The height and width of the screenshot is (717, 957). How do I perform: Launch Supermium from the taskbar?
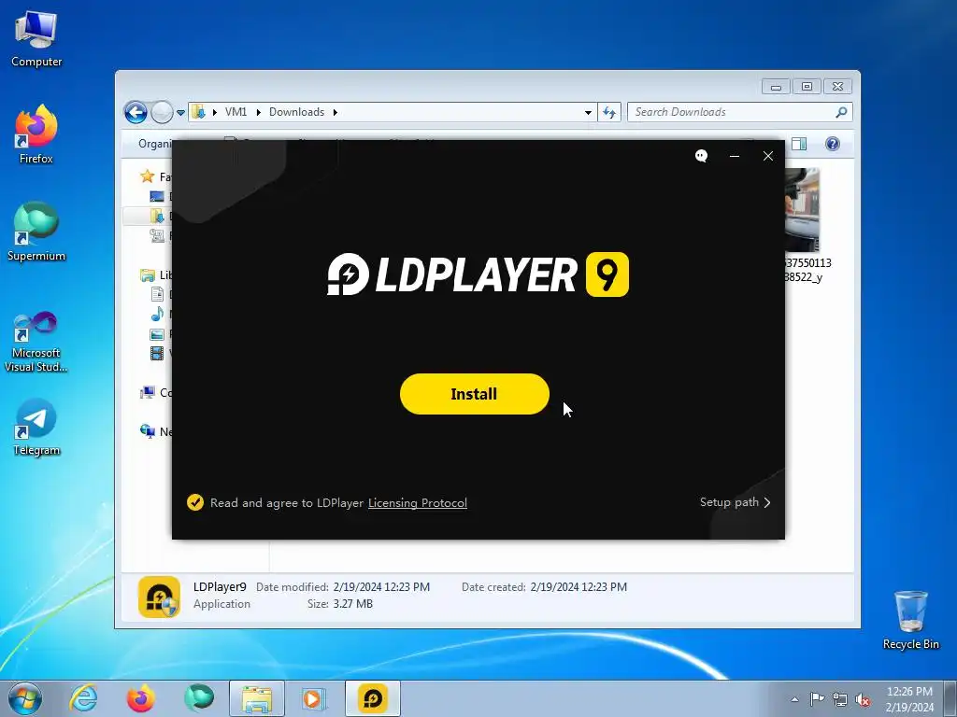click(x=199, y=698)
